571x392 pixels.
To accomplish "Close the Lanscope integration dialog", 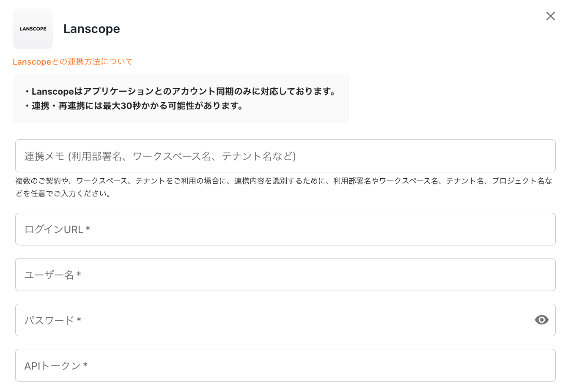I will [x=550, y=16].
